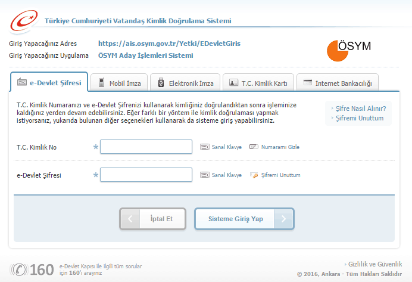Click the virtual keyboard icon beside T.C. Kimlik No
412x282 pixels.
pyautogui.click(x=205, y=147)
